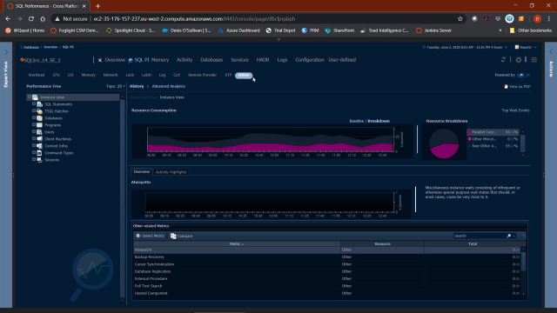Select the Users tree node icon
The image size is (557, 313).
click(x=39, y=132)
